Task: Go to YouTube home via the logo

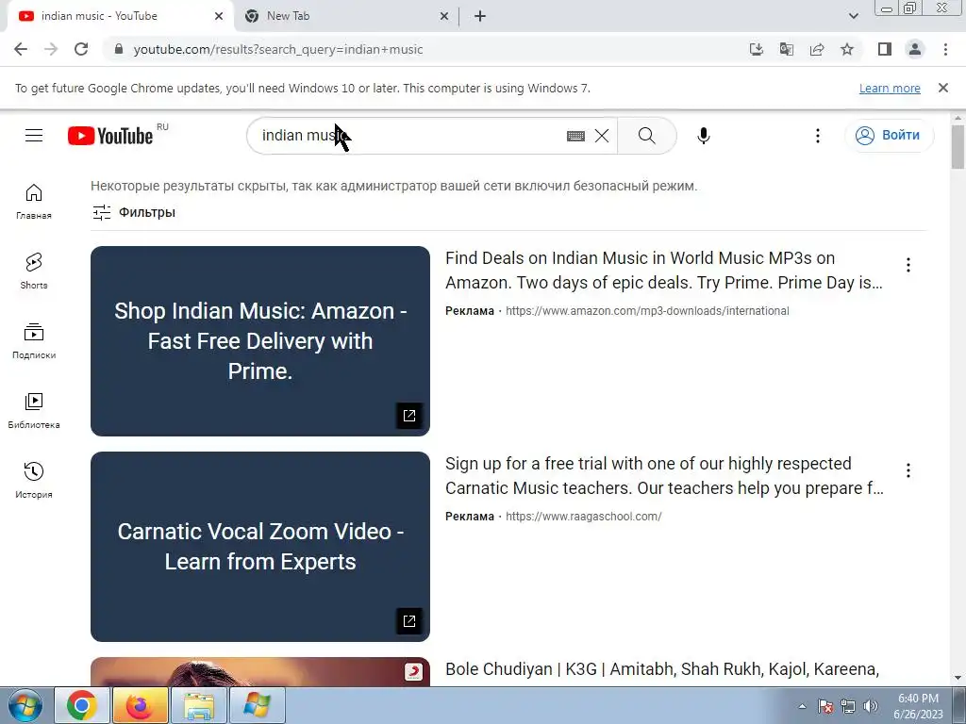Action: (110, 136)
